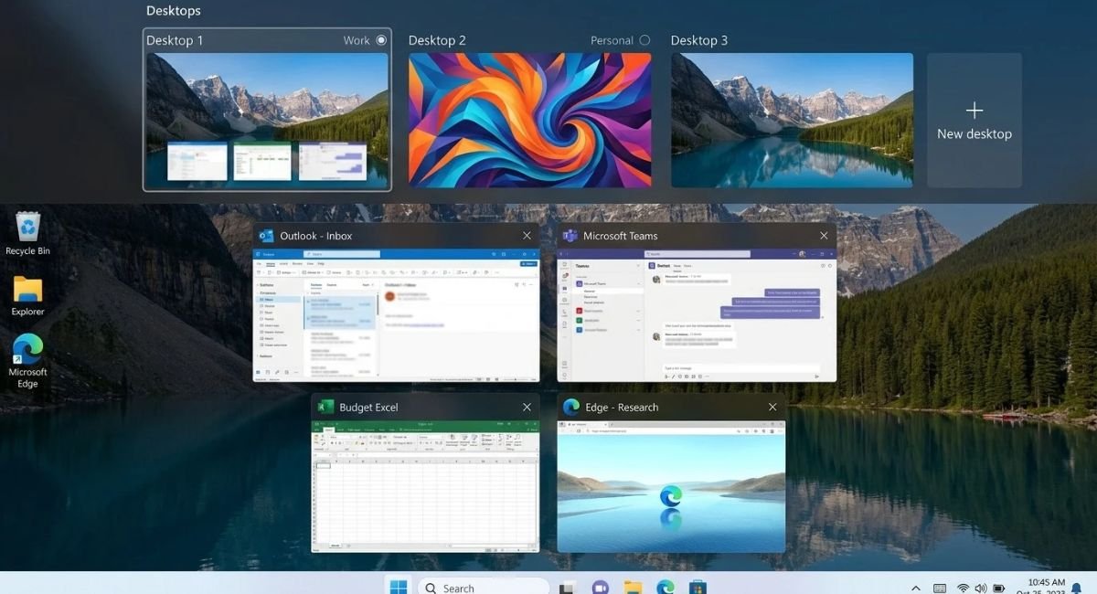Open the Explorer folder desktop icon
Image resolution: width=1097 pixels, height=594 pixels.
click(28, 295)
